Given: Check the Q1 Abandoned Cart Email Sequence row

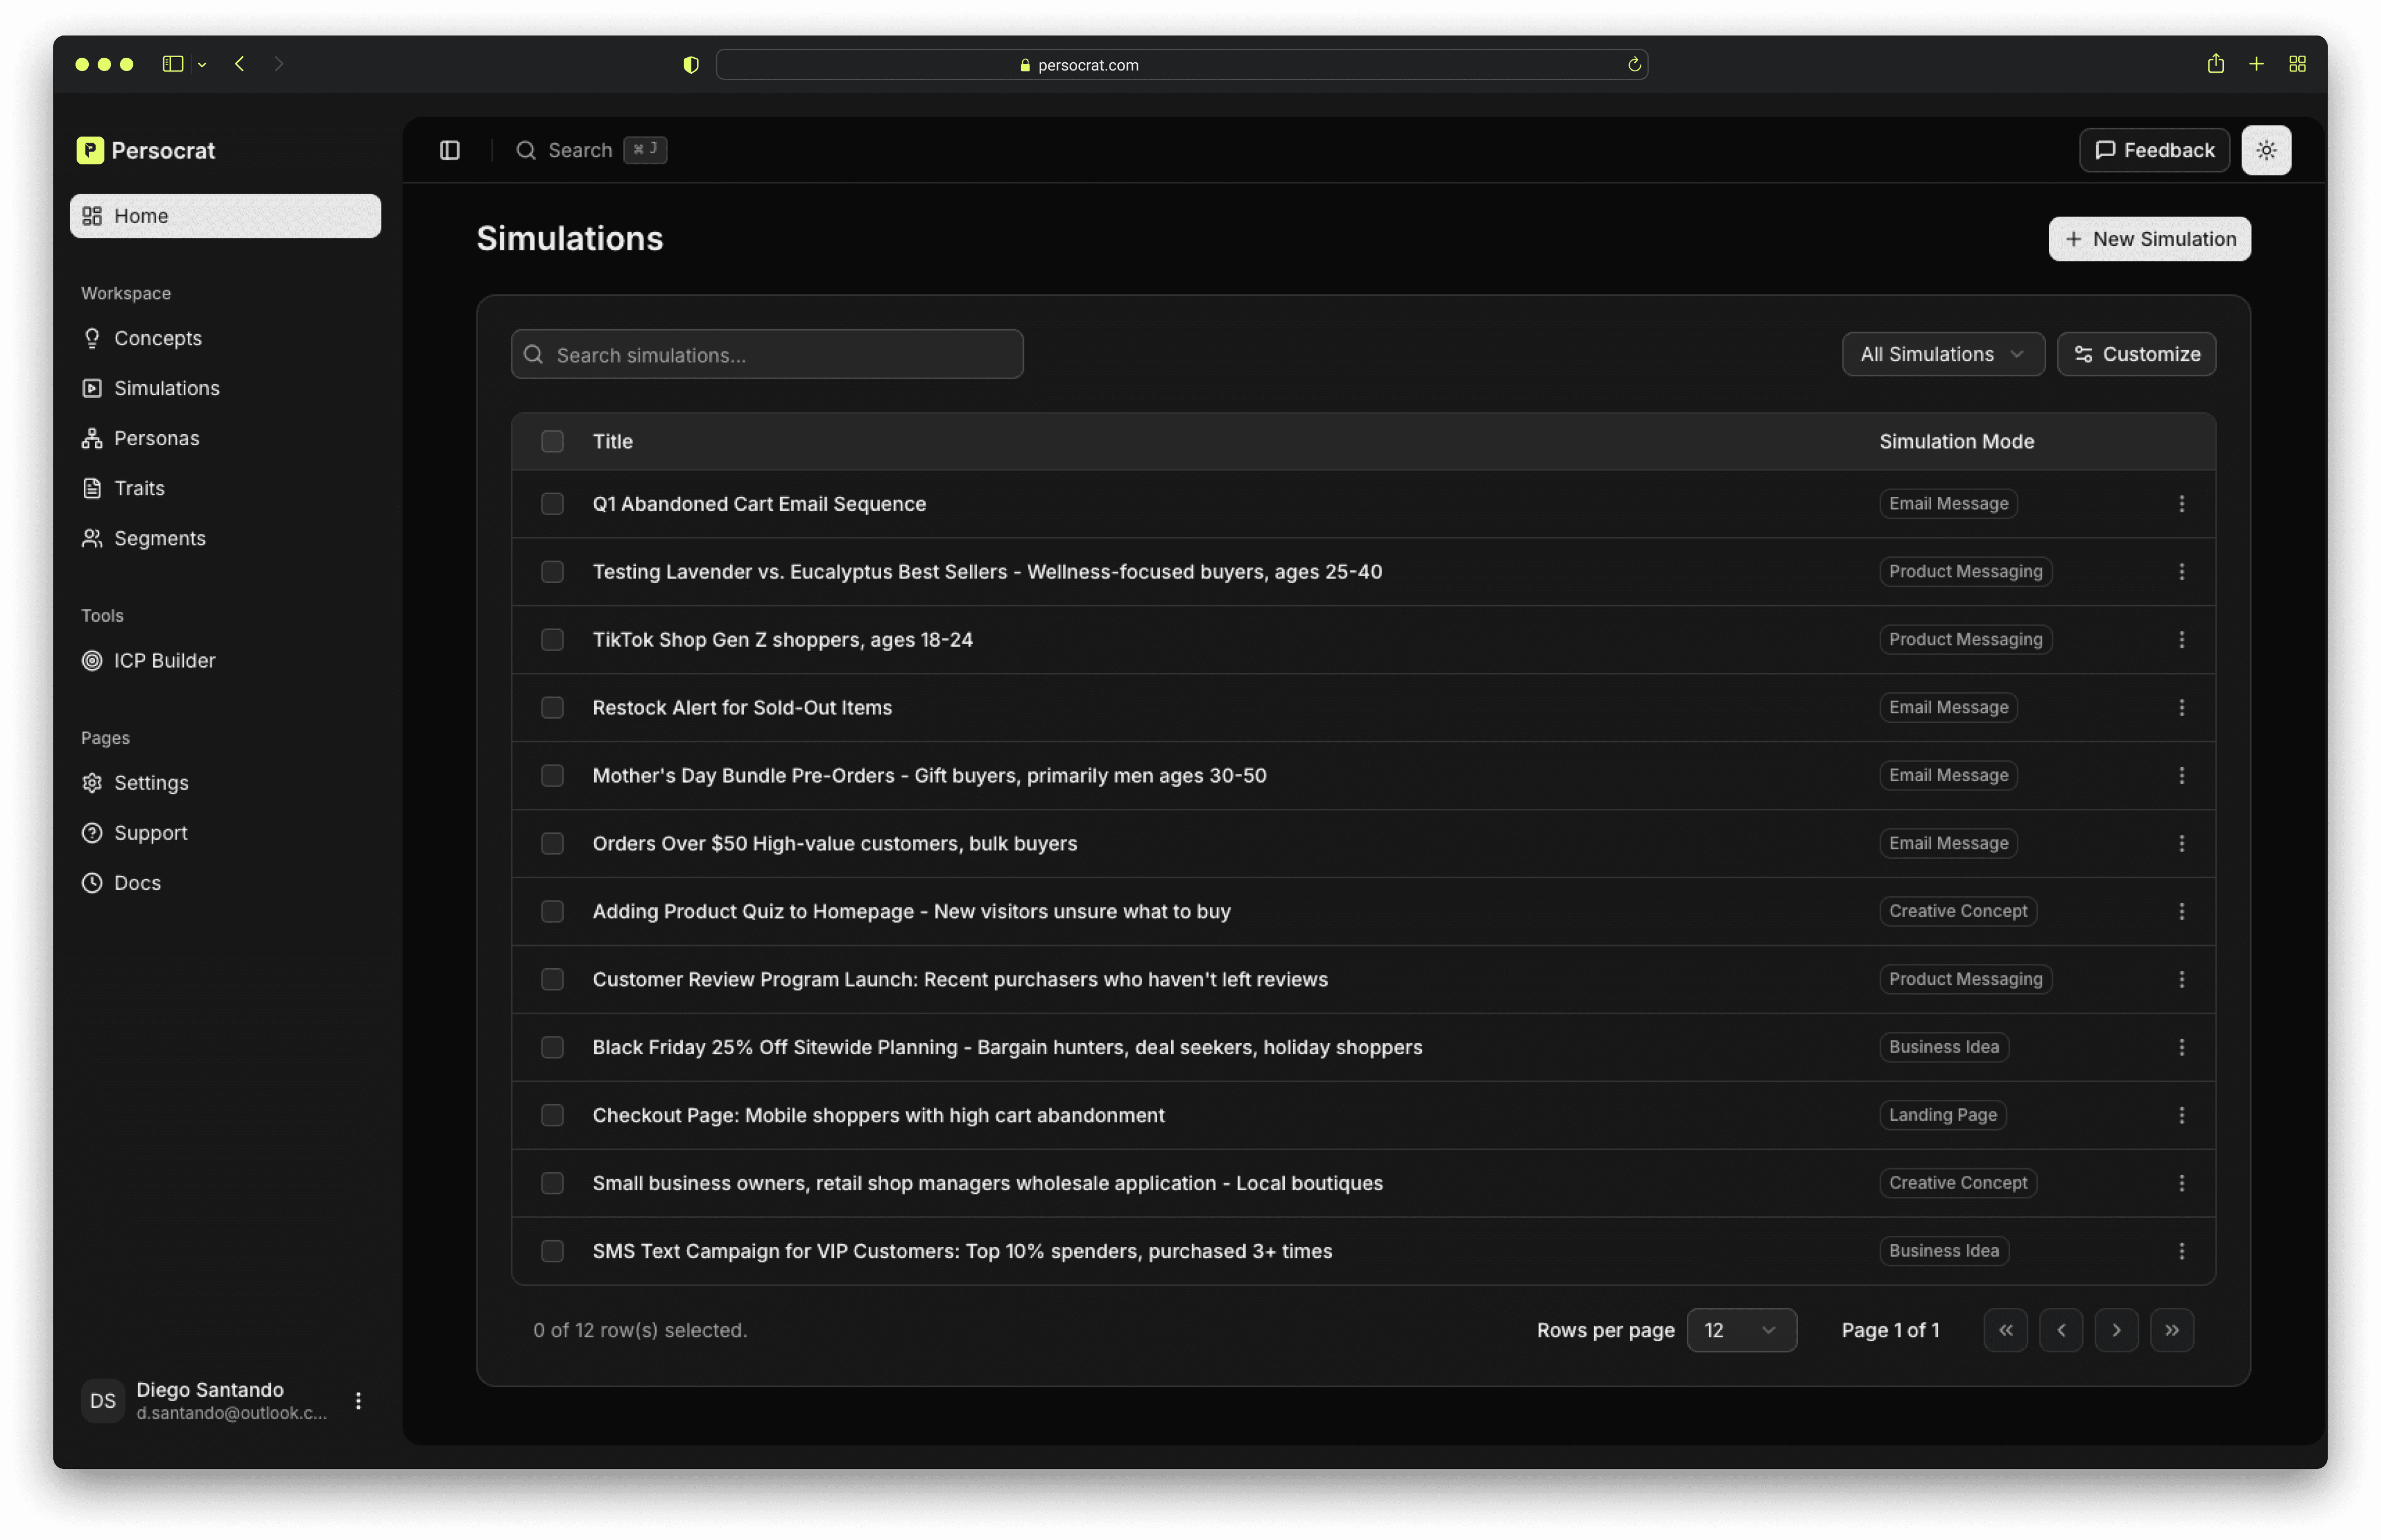Looking at the screenshot, I should pos(552,504).
